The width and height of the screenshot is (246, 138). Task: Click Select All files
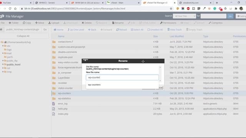pyautogui.click(x=137, y=30)
